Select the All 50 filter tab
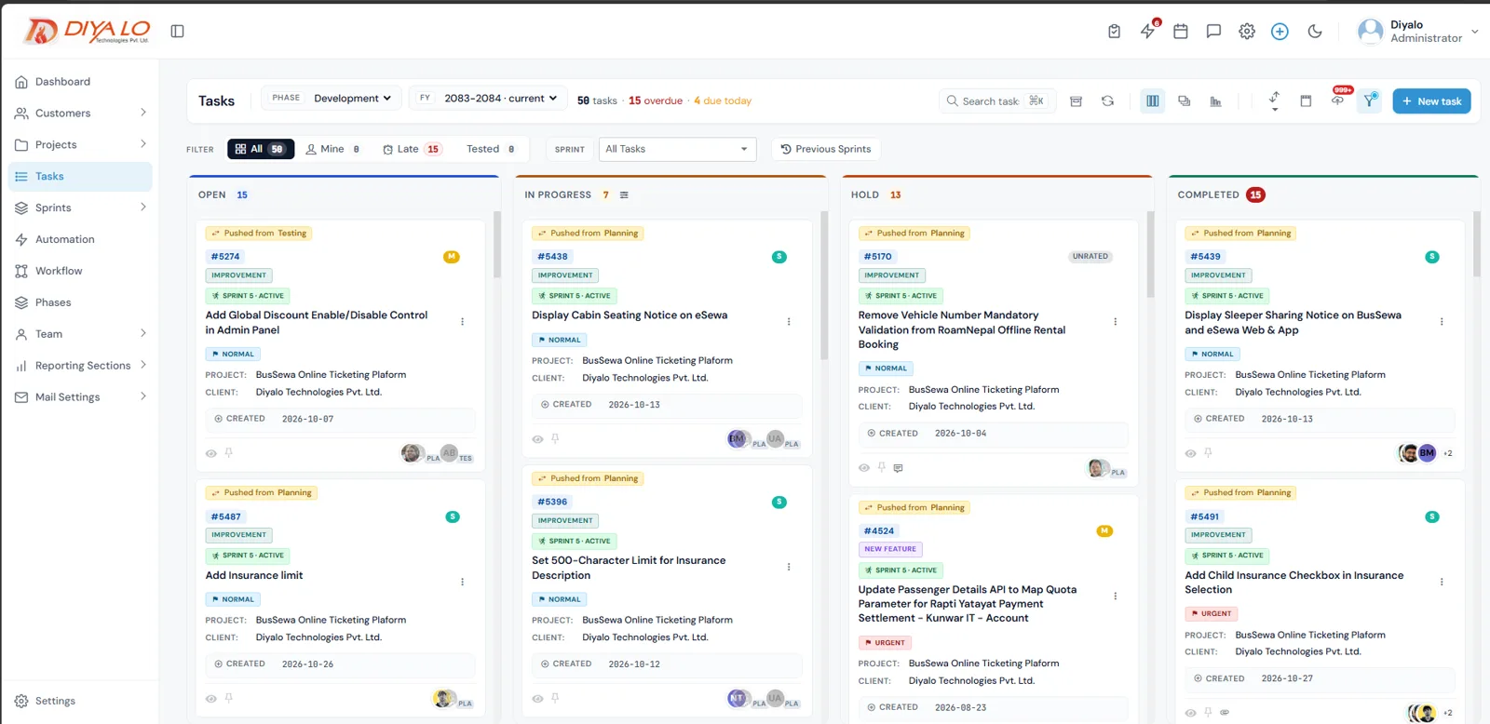 pyautogui.click(x=261, y=149)
